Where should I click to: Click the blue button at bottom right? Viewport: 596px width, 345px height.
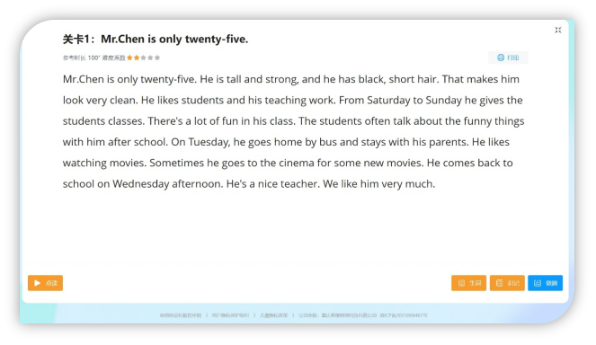point(545,283)
